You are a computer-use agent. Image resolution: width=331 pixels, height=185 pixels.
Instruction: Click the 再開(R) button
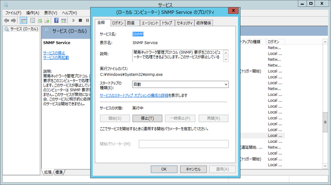tap(213, 118)
